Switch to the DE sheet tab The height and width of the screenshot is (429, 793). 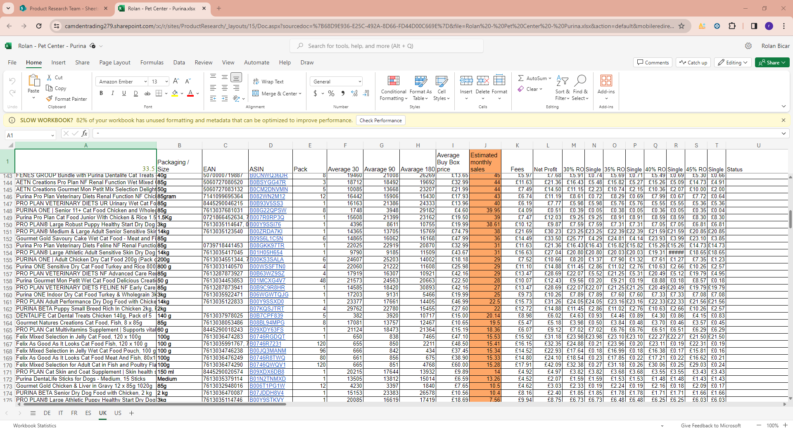pos(47,413)
